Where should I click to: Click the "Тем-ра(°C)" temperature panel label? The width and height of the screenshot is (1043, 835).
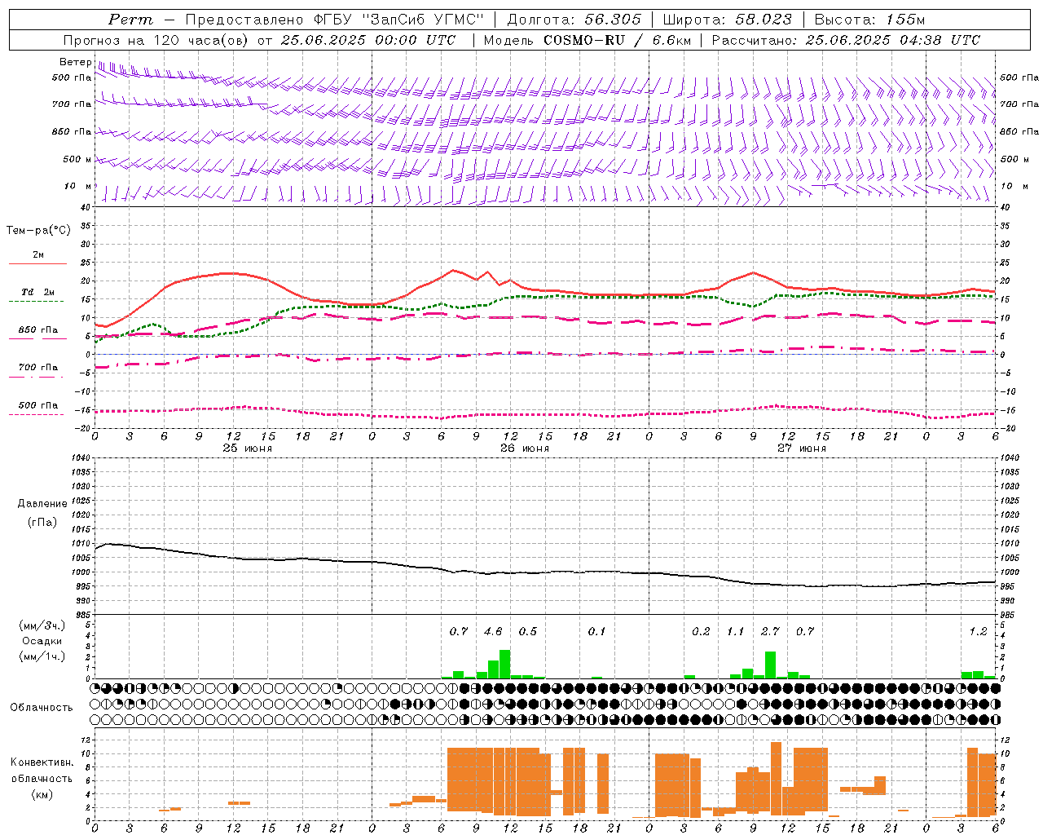[38, 231]
